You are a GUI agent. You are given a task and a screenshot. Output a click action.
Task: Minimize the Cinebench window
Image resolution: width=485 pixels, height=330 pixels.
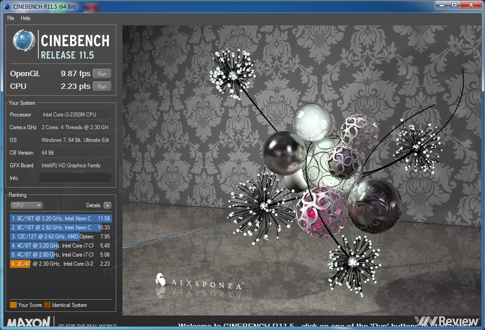click(x=442, y=5)
